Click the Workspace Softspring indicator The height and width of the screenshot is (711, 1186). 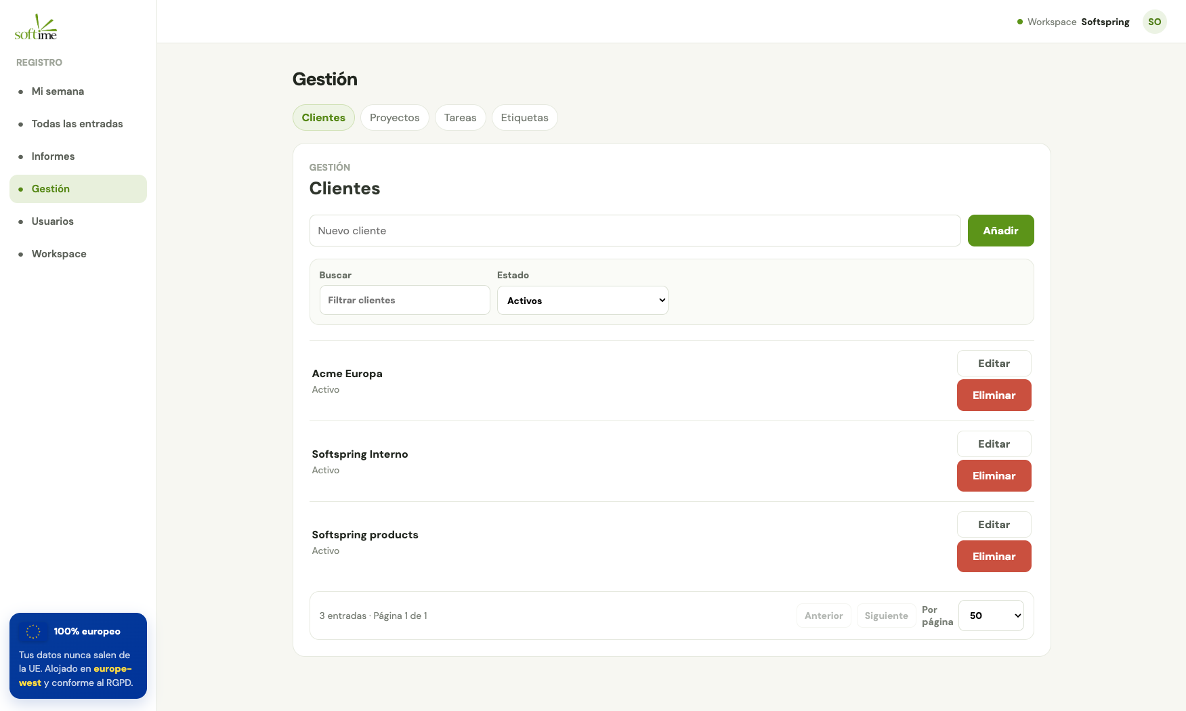coord(1074,22)
